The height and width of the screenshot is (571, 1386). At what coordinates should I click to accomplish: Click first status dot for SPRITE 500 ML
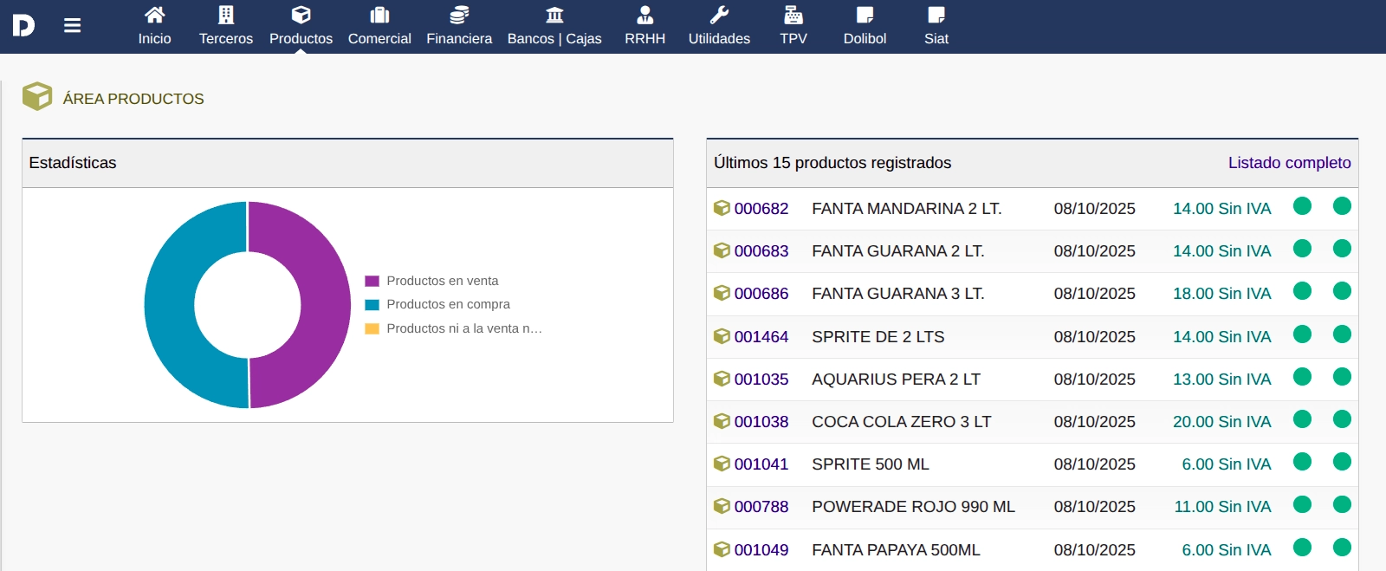(1302, 462)
